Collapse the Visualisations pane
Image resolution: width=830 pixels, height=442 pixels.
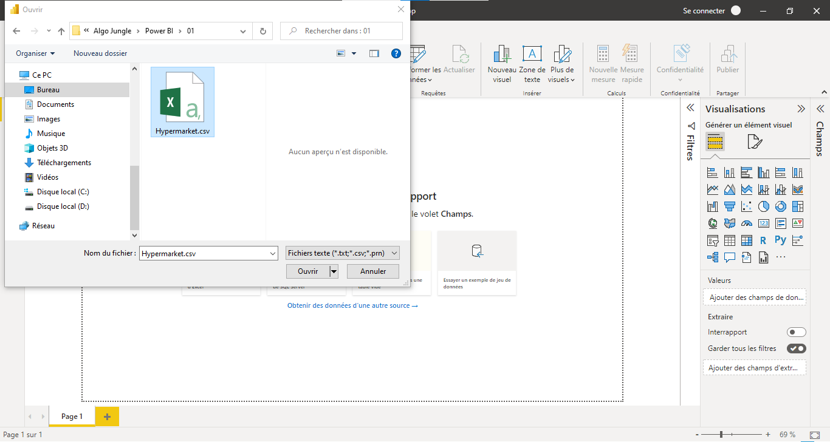coord(801,109)
